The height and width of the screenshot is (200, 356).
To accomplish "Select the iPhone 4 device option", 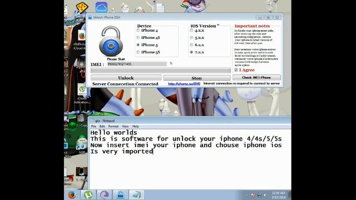I will click(138, 31).
